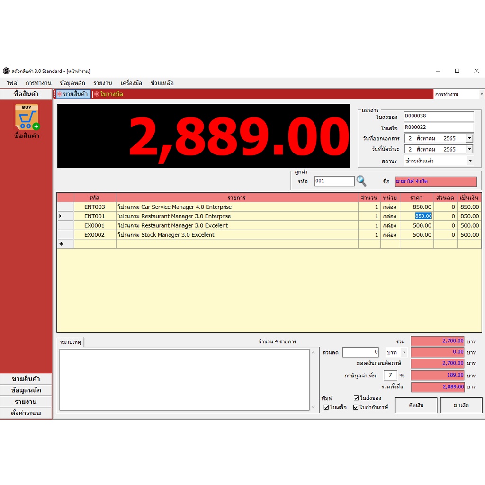485x485 pixels.
Task: Open the เครื่องมือ menu
Action: tap(131, 83)
